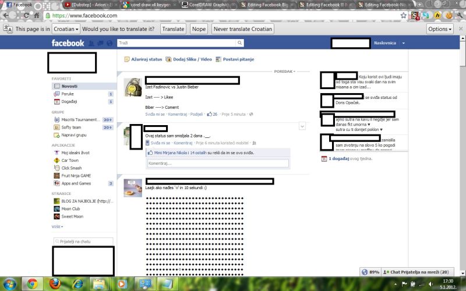Open Moj idealni život app

76,152
